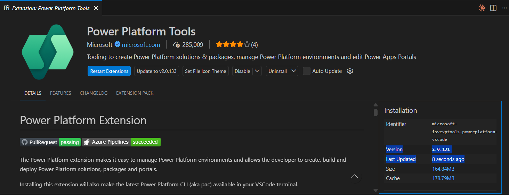Viewport: 509px width, 195px height.
Task: Switch to the Changelog tab
Action: click(94, 93)
